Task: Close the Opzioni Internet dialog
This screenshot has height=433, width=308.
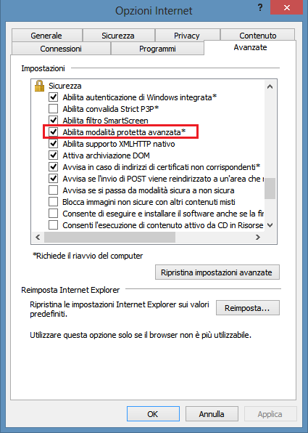Action: [x=287, y=7]
